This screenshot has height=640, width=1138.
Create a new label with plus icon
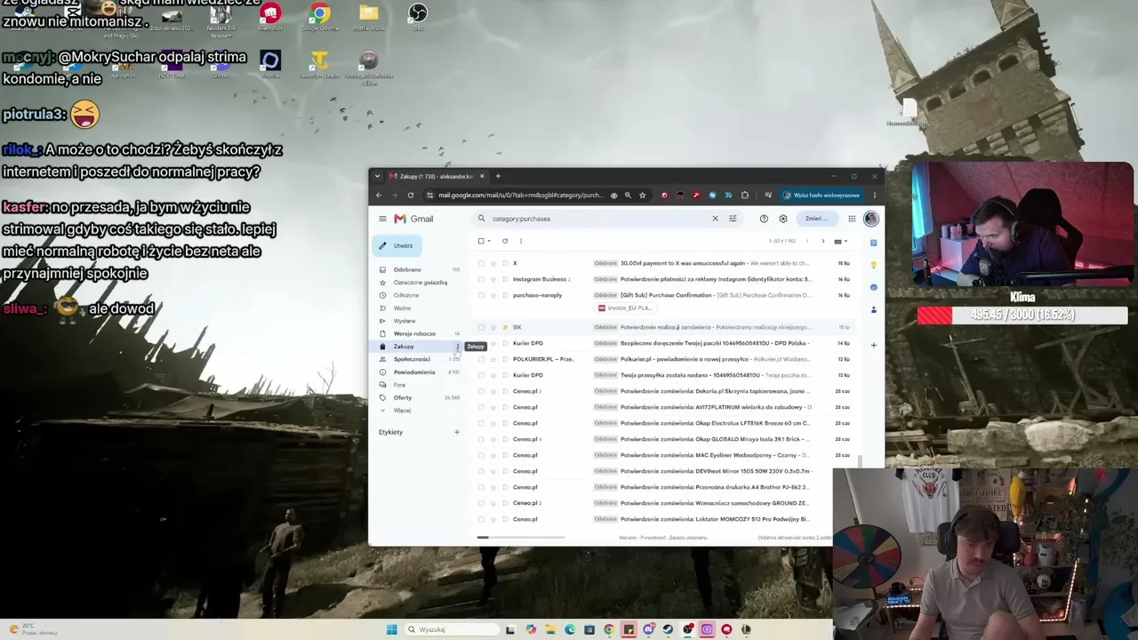tap(457, 432)
